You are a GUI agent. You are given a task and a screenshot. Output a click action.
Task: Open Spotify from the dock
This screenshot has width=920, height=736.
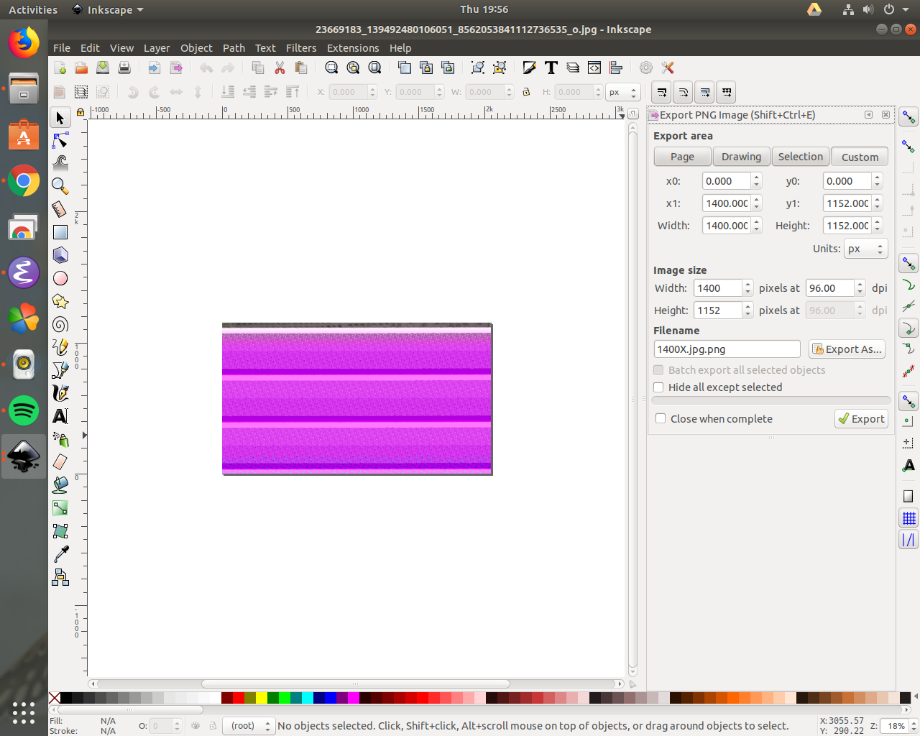[x=24, y=411]
